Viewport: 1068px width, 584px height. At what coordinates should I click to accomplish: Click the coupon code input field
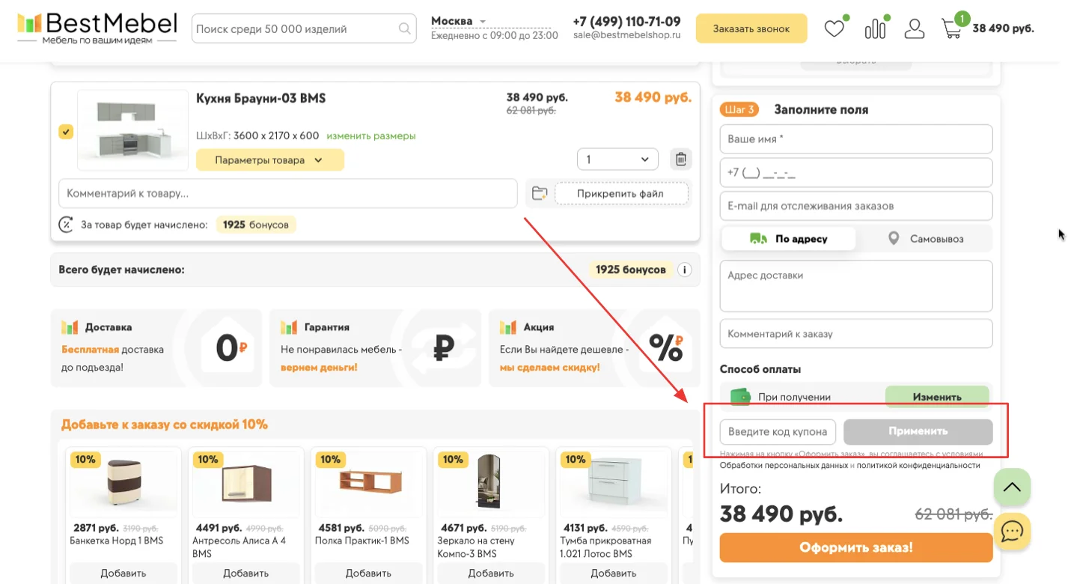[x=777, y=431]
